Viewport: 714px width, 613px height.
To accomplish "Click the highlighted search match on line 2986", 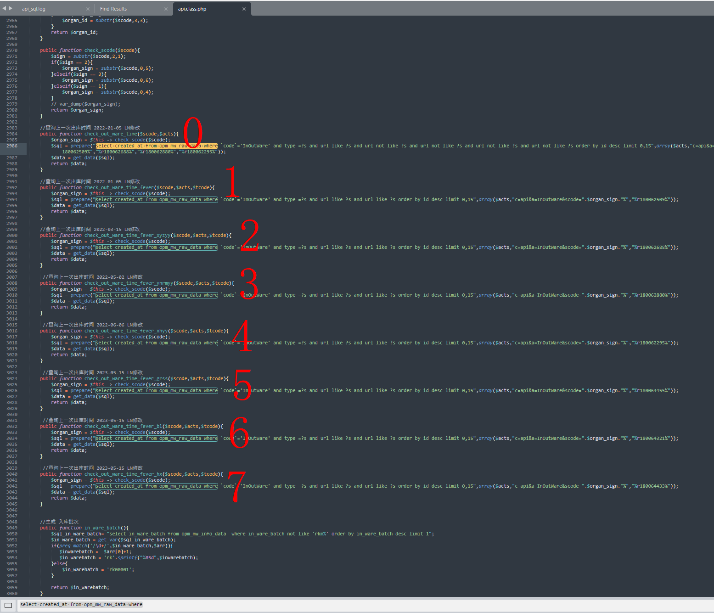I will click(x=157, y=146).
